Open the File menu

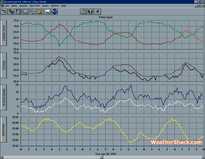(7, 6)
